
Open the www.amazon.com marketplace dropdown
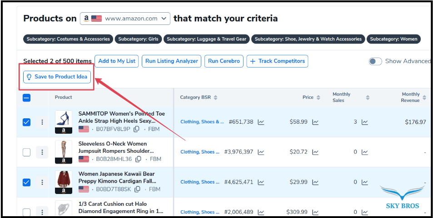[125, 19]
